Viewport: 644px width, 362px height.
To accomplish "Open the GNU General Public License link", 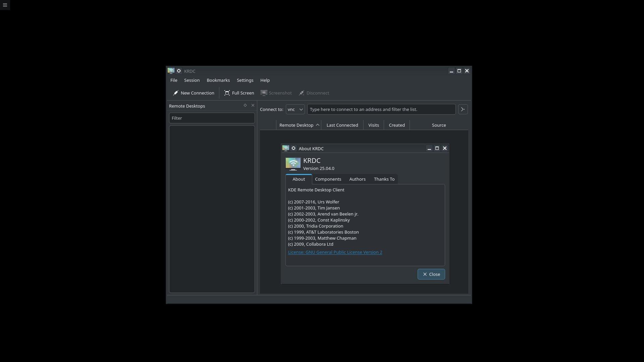I will (x=335, y=252).
